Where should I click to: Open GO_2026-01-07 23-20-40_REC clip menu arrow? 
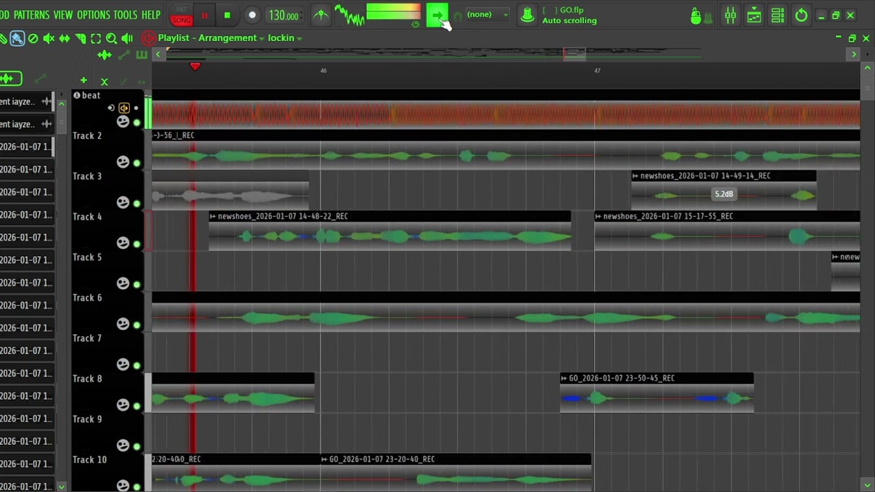pyautogui.click(x=325, y=460)
